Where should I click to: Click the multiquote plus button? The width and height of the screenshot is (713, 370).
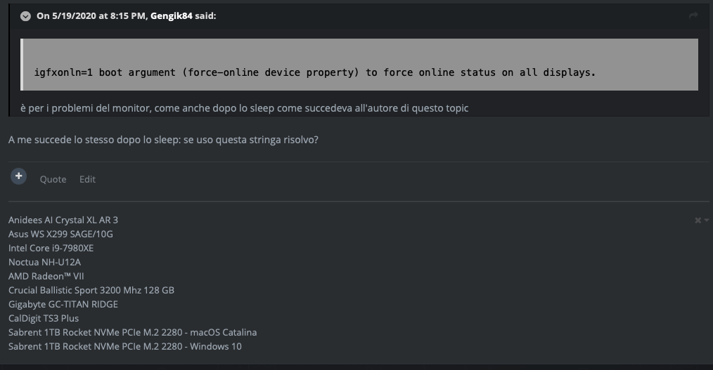(x=19, y=176)
